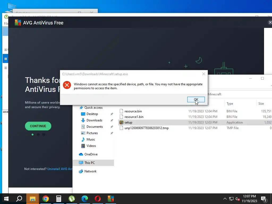Click pin icon next to Pictures
Image resolution: width=272 pixels, height=204 pixels.
pyautogui.click(x=112, y=133)
